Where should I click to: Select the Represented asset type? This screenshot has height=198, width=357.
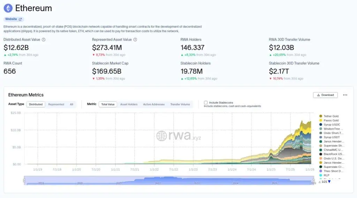(x=56, y=104)
